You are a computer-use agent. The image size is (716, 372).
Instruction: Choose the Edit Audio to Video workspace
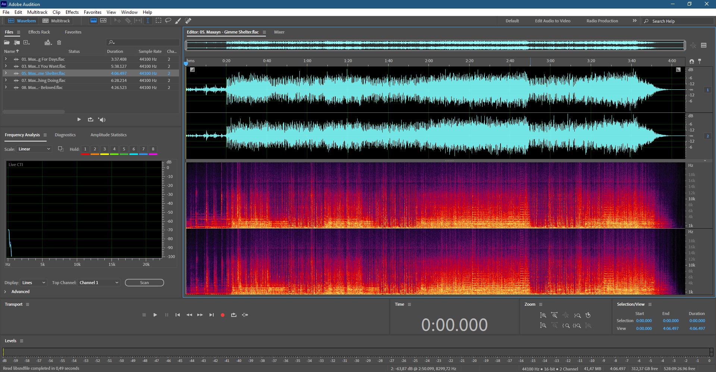click(x=553, y=21)
